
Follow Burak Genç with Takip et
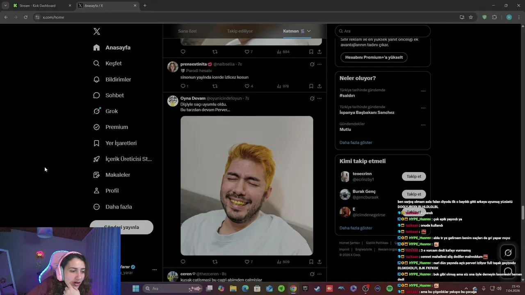pos(414,194)
